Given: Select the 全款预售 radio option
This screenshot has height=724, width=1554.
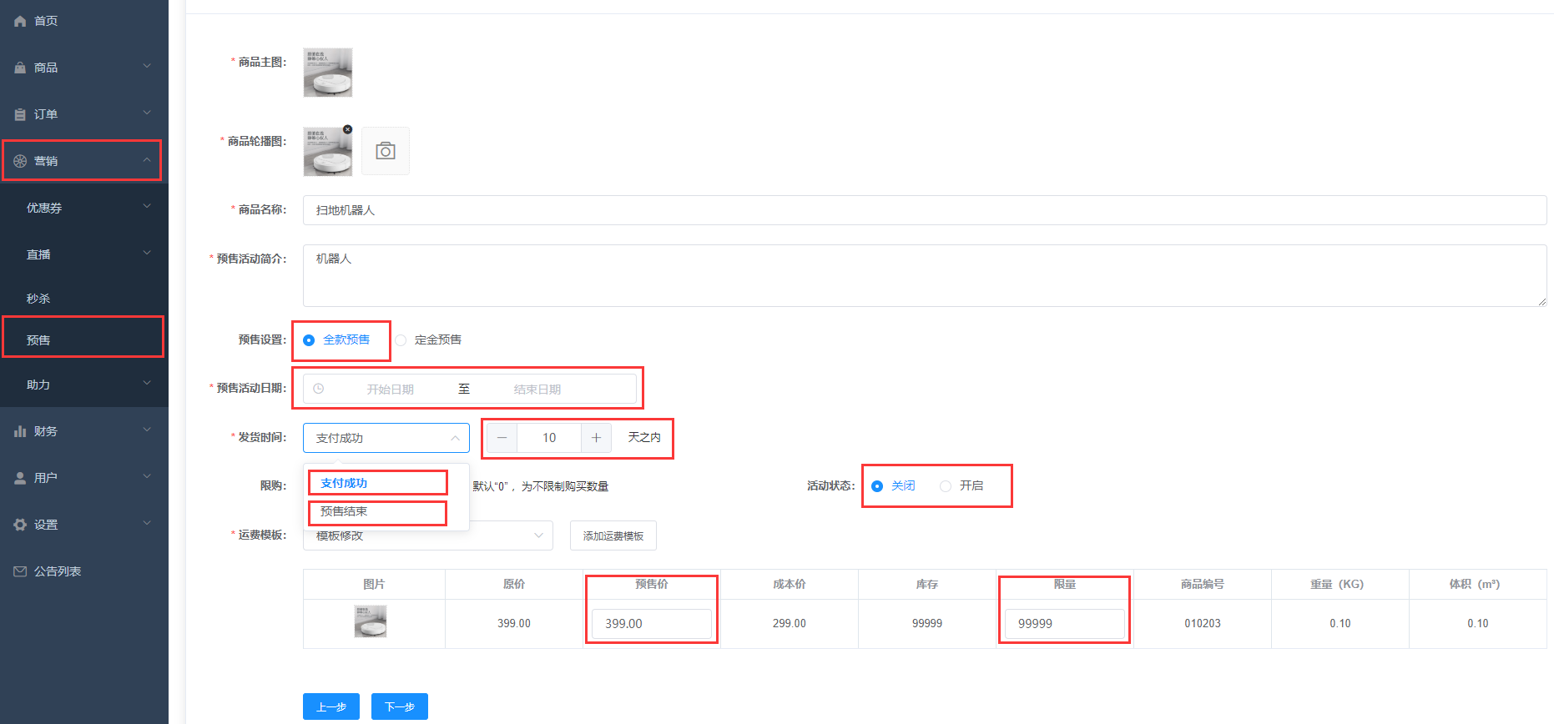Looking at the screenshot, I should (x=337, y=340).
